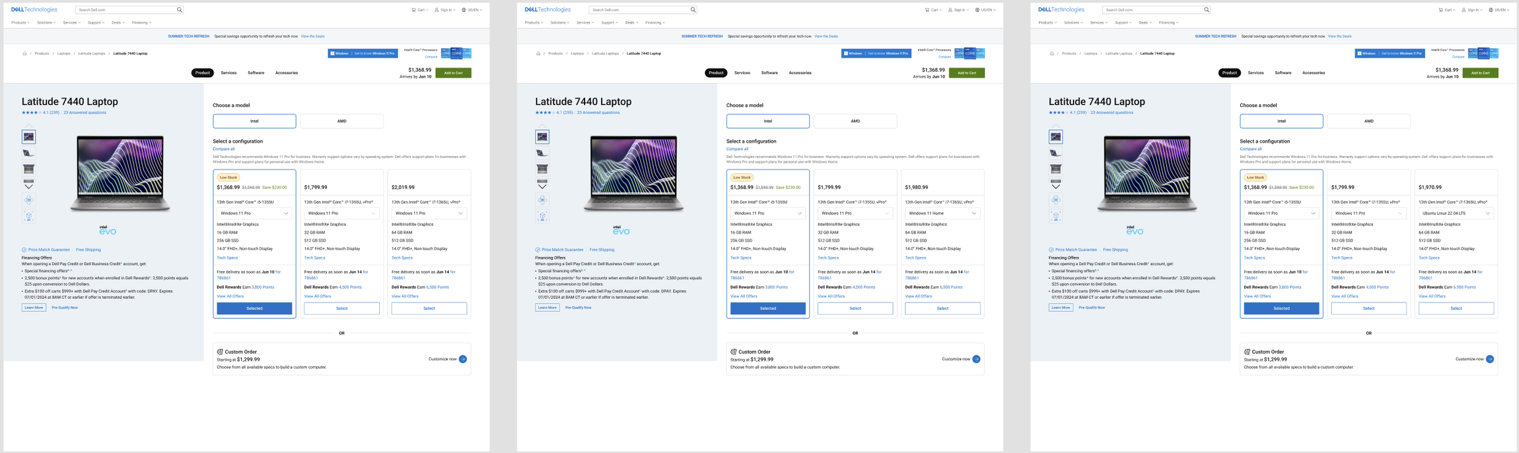Select the second laptop thumbnail in the left page gallery
1519x453 pixels.
(x=29, y=153)
